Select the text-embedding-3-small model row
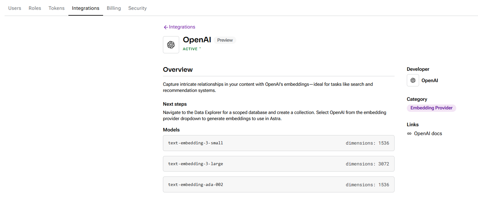Image resolution: width=478 pixels, height=197 pixels. [278, 143]
